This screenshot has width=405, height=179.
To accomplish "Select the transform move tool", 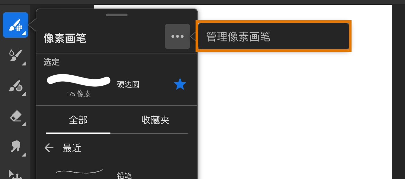I will pyautogui.click(x=16, y=174).
